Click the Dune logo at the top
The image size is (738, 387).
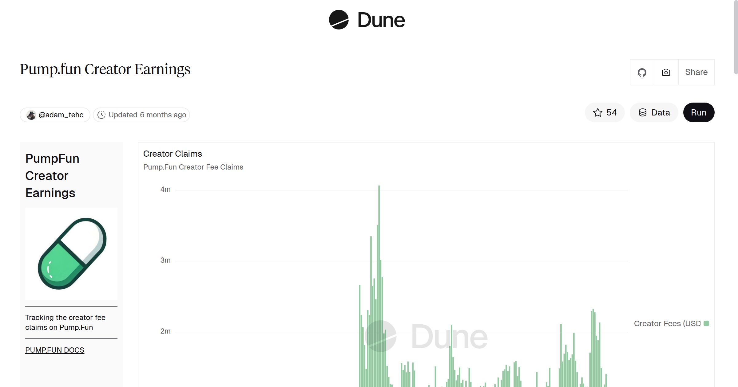click(x=368, y=20)
